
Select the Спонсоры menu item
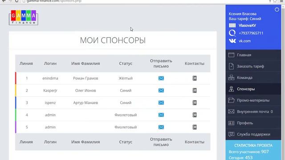[x=253, y=89]
